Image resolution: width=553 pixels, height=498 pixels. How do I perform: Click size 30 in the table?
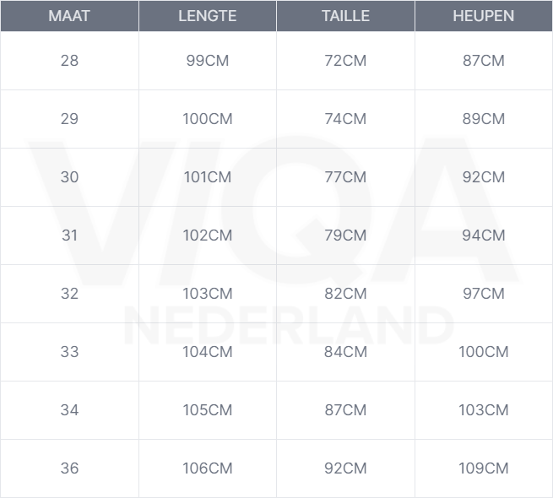(69, 177)
